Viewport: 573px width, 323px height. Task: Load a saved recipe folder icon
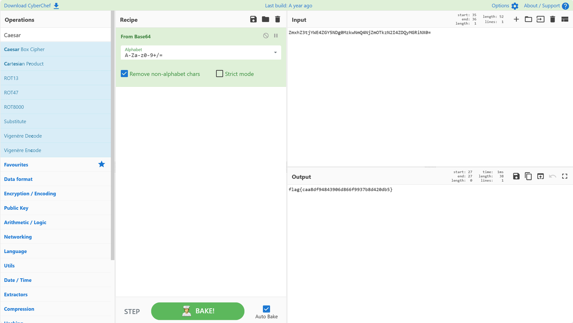tap(265, 19)
